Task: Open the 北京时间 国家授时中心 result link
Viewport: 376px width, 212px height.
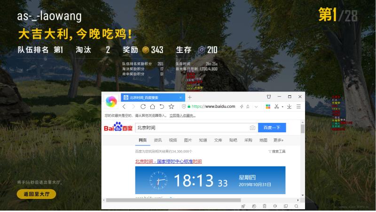Action: 168,161
